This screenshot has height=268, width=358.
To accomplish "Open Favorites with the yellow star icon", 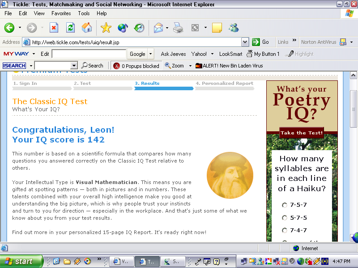I will 106,28.
